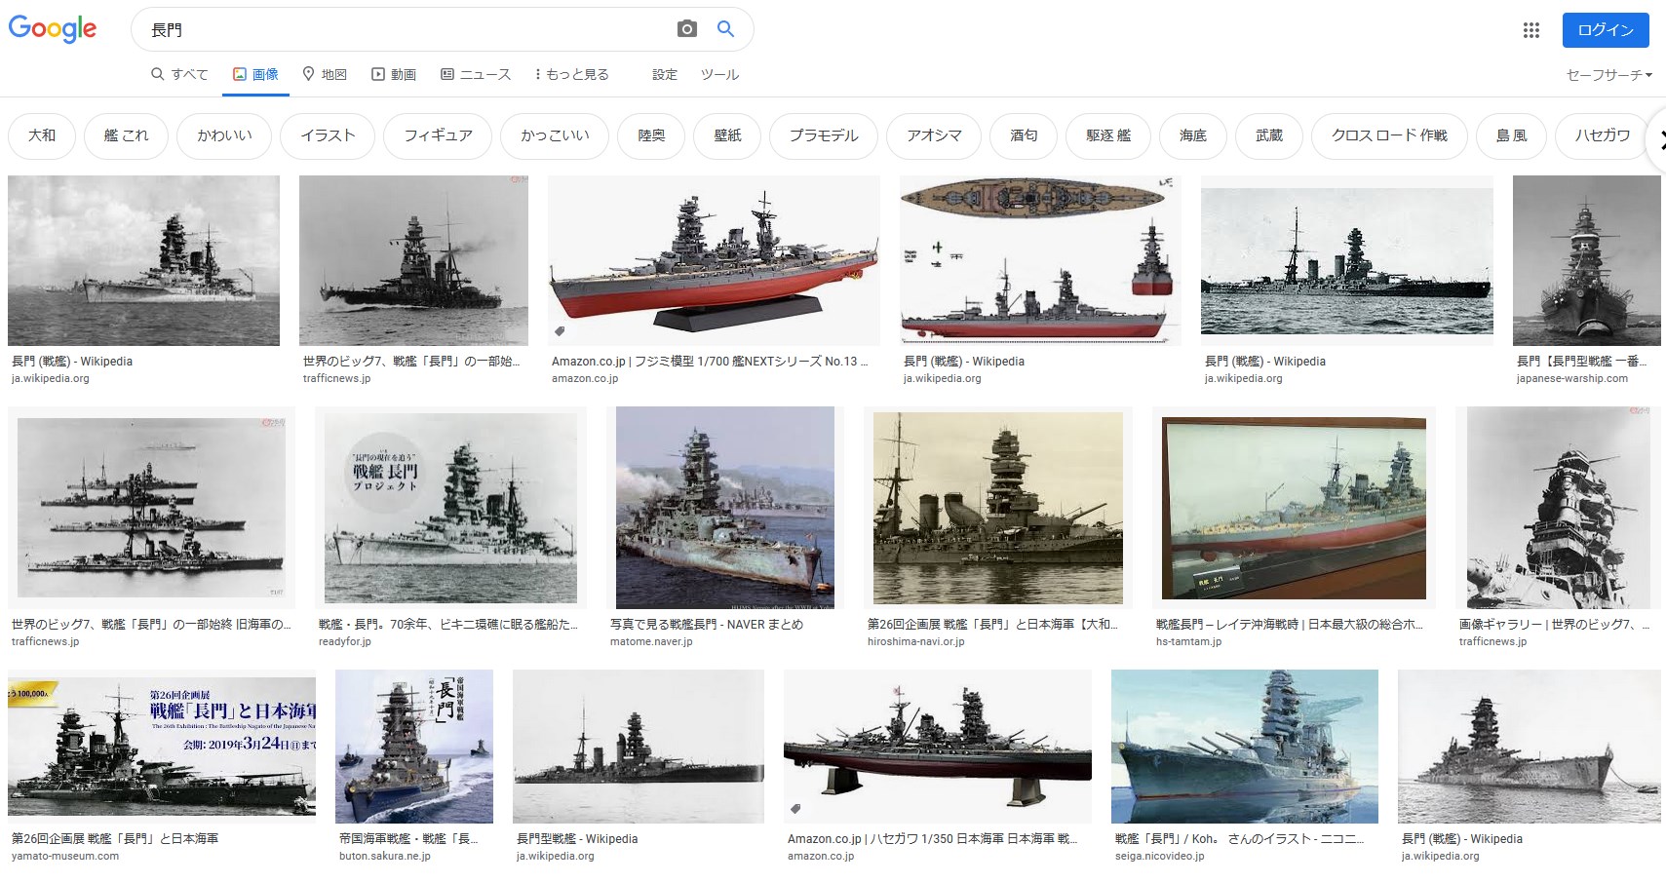Open the ニュース (News) tab
The width and height of the screenshot is (1666, 883).
476,74
